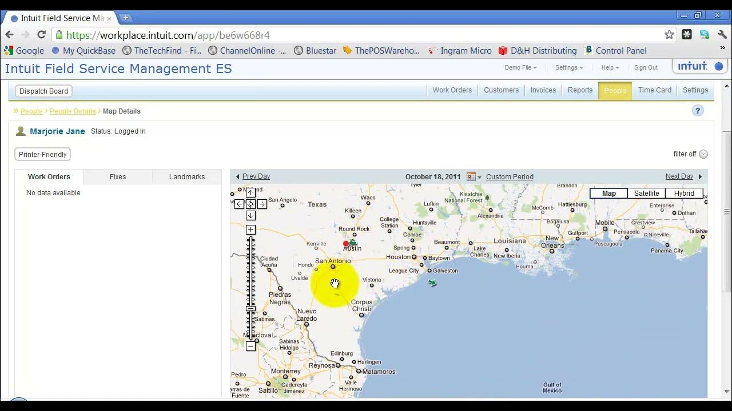Open My QuickBase bookmark
Image resolution: width=732 pixels, height=411 pixels.
coord(83,50)
